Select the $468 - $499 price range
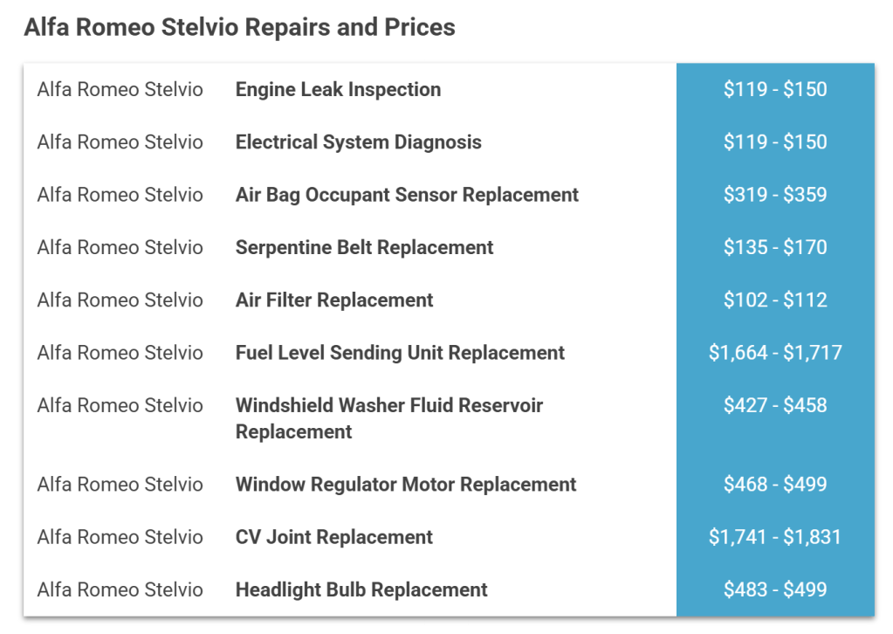Screen dimensions: 893x634 click(775, 485)
